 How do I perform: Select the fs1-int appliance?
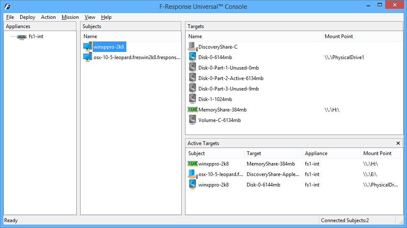36,36
